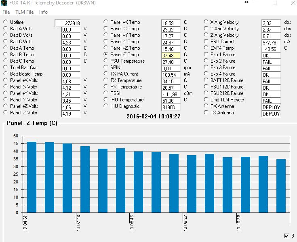
Task: Select the Panel -X Temp radio button
Action: pyautogui.click(x=106, y=28)
